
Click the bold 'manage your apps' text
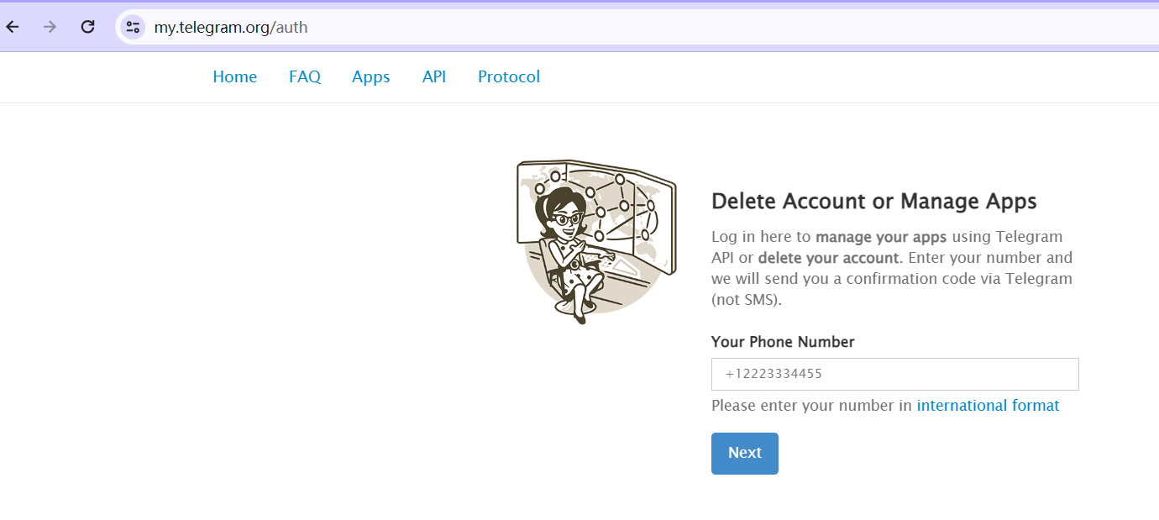(880, 236)
